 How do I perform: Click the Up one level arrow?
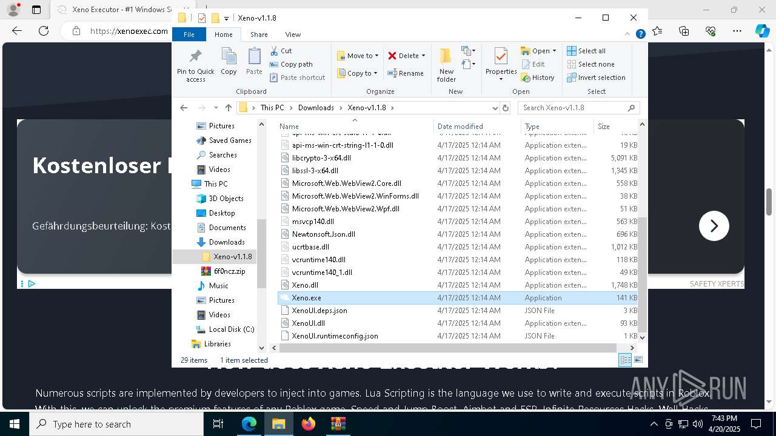(x=228, y=108)
